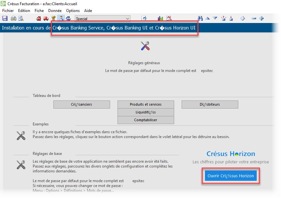The width and height of the screenshot is (281, 198).
Task: Click the outlined plus icon
Action: click(243, 18)
